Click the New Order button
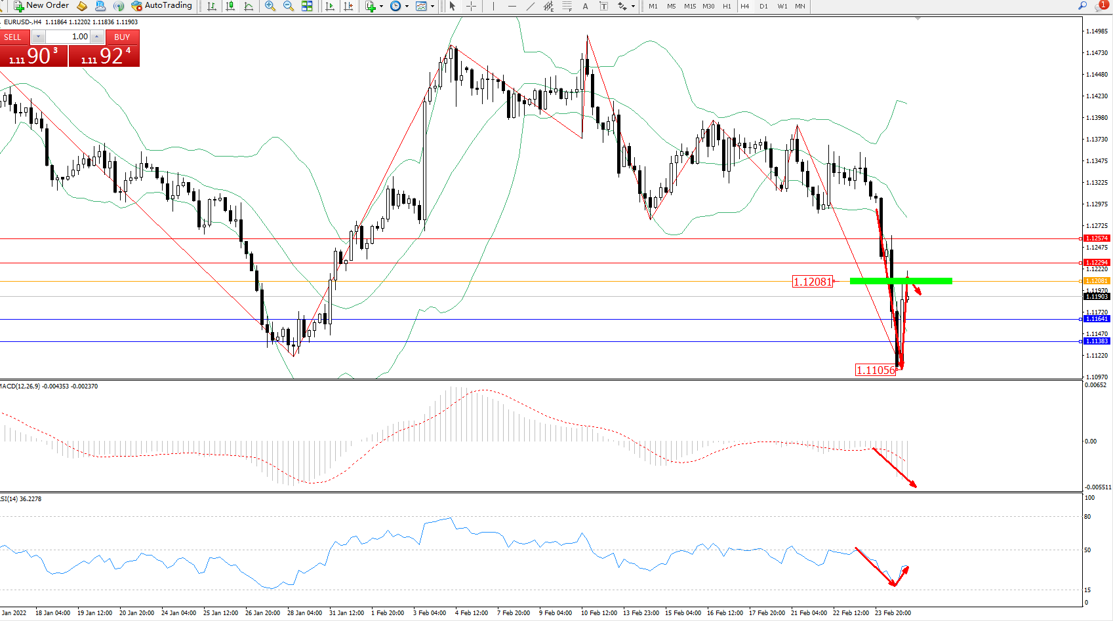Screen dimensions: 1113x621 pyautogui.click(x=41, y=6)
